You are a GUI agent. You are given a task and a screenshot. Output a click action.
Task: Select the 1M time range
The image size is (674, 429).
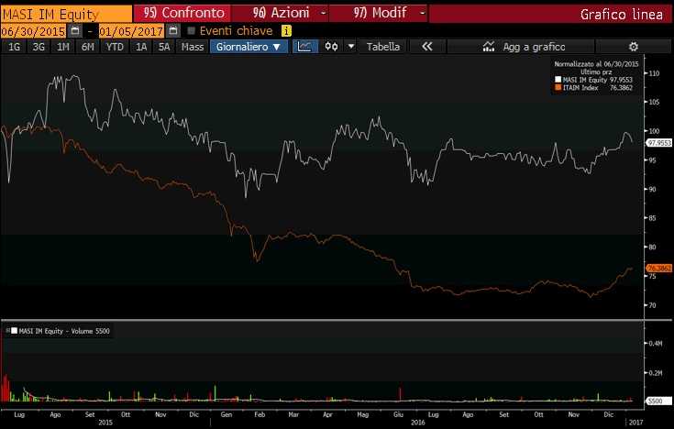point(63,47)
